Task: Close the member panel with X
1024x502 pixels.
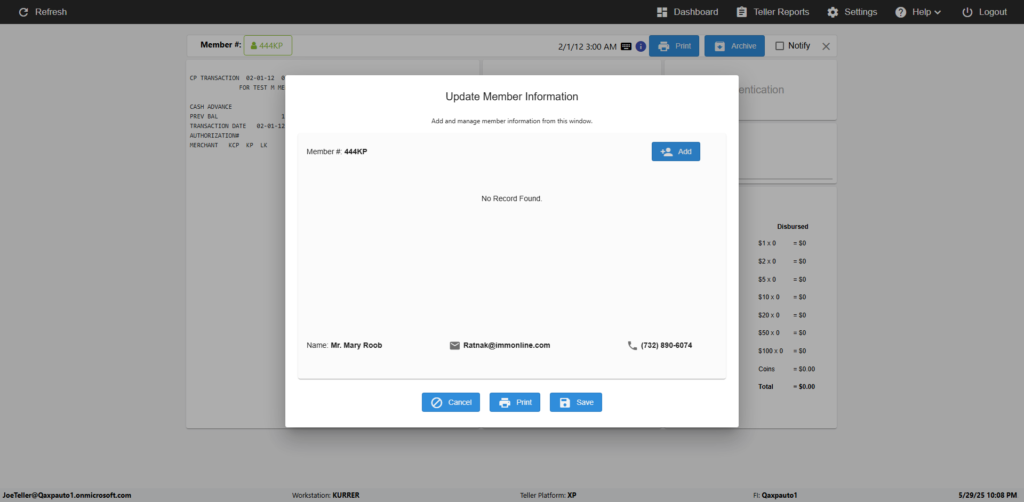Action: (x=826, y=46)
